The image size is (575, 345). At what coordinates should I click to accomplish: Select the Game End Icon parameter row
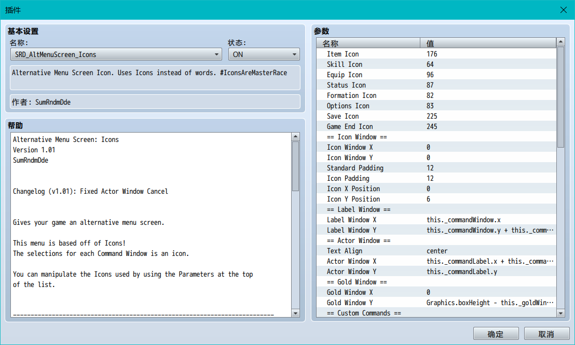pyautogui.click(x=436, y=126)
